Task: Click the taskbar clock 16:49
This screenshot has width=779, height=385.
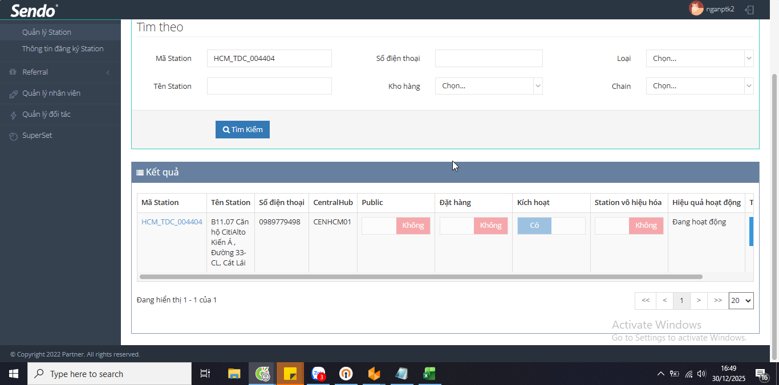Action: click(x=729, y=374)
